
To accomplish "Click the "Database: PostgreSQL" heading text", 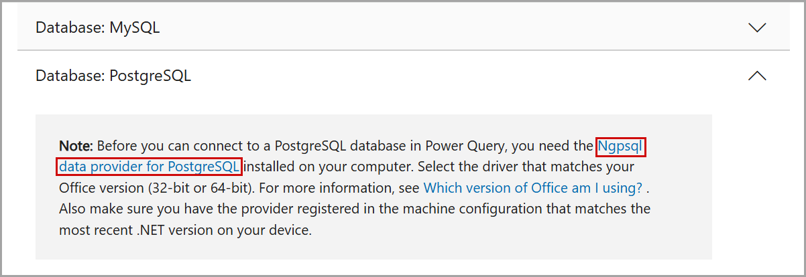I will 113,76.
